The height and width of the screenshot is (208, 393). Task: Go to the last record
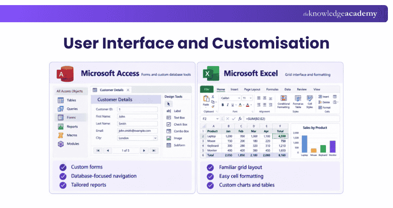[154, 151]
